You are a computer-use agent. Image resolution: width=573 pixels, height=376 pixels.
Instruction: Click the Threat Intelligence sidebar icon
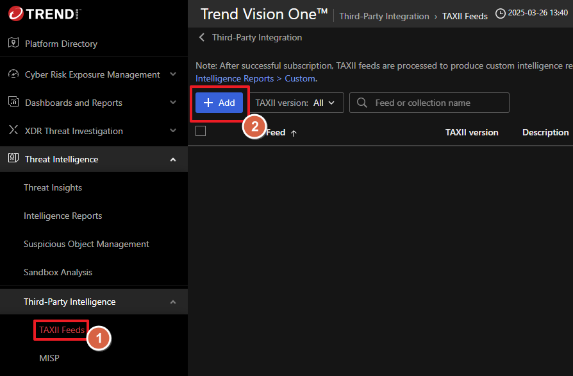(13, 159)
